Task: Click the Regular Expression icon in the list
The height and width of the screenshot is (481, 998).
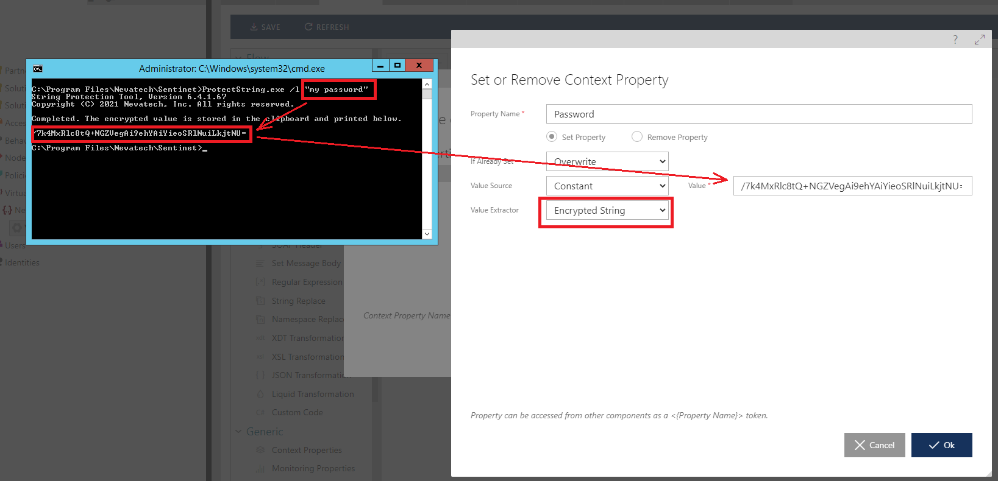Action: (260, 282)
